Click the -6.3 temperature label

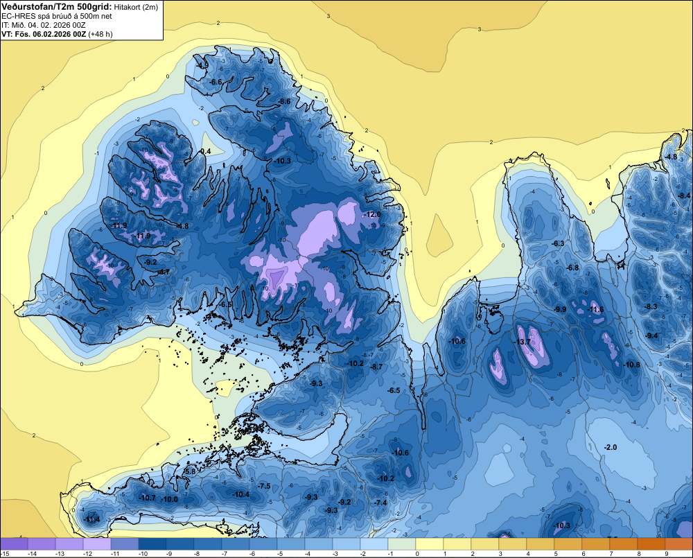pos(558,243)
